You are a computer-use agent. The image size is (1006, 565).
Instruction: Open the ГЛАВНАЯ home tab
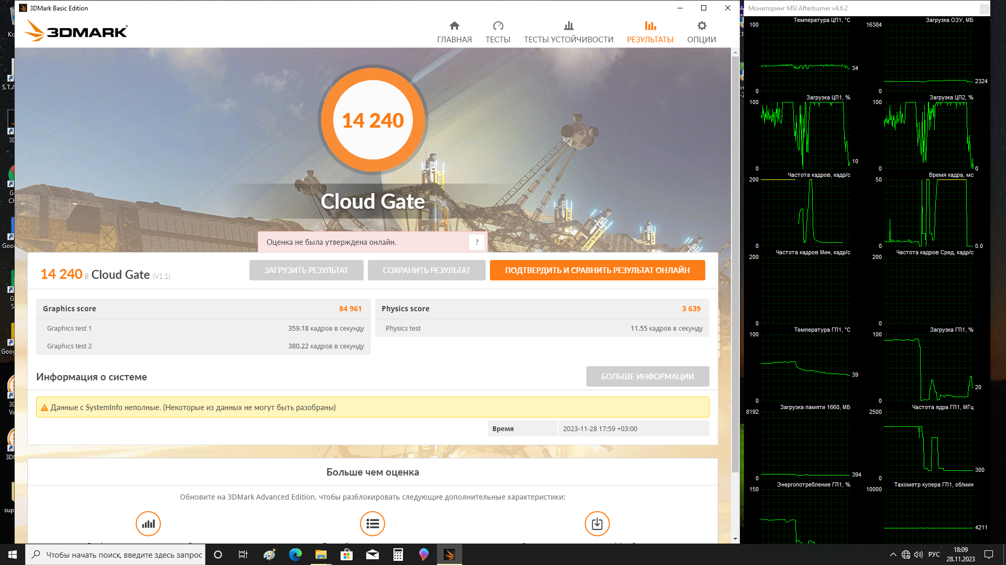click(x=454, y=32)
